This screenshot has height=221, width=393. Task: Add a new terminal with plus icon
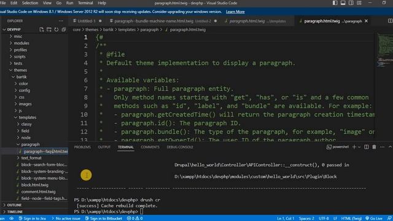(354, 147)
